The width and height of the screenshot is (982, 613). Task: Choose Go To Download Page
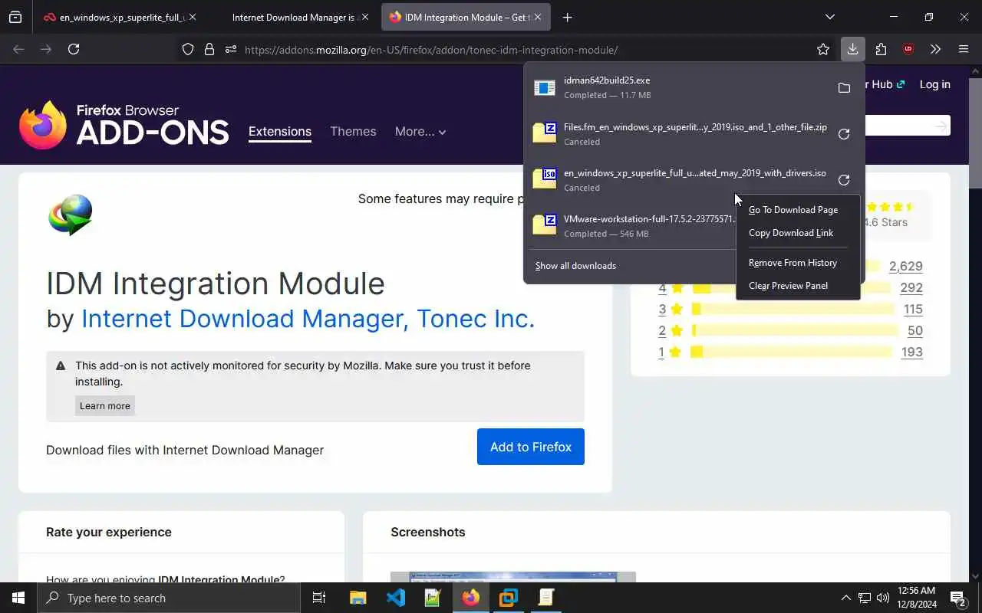pos(793,210)
